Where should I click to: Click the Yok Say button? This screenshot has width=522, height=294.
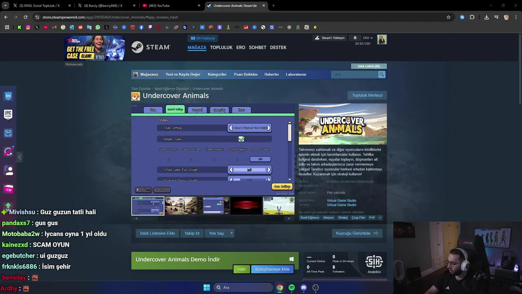coord(217,233)
